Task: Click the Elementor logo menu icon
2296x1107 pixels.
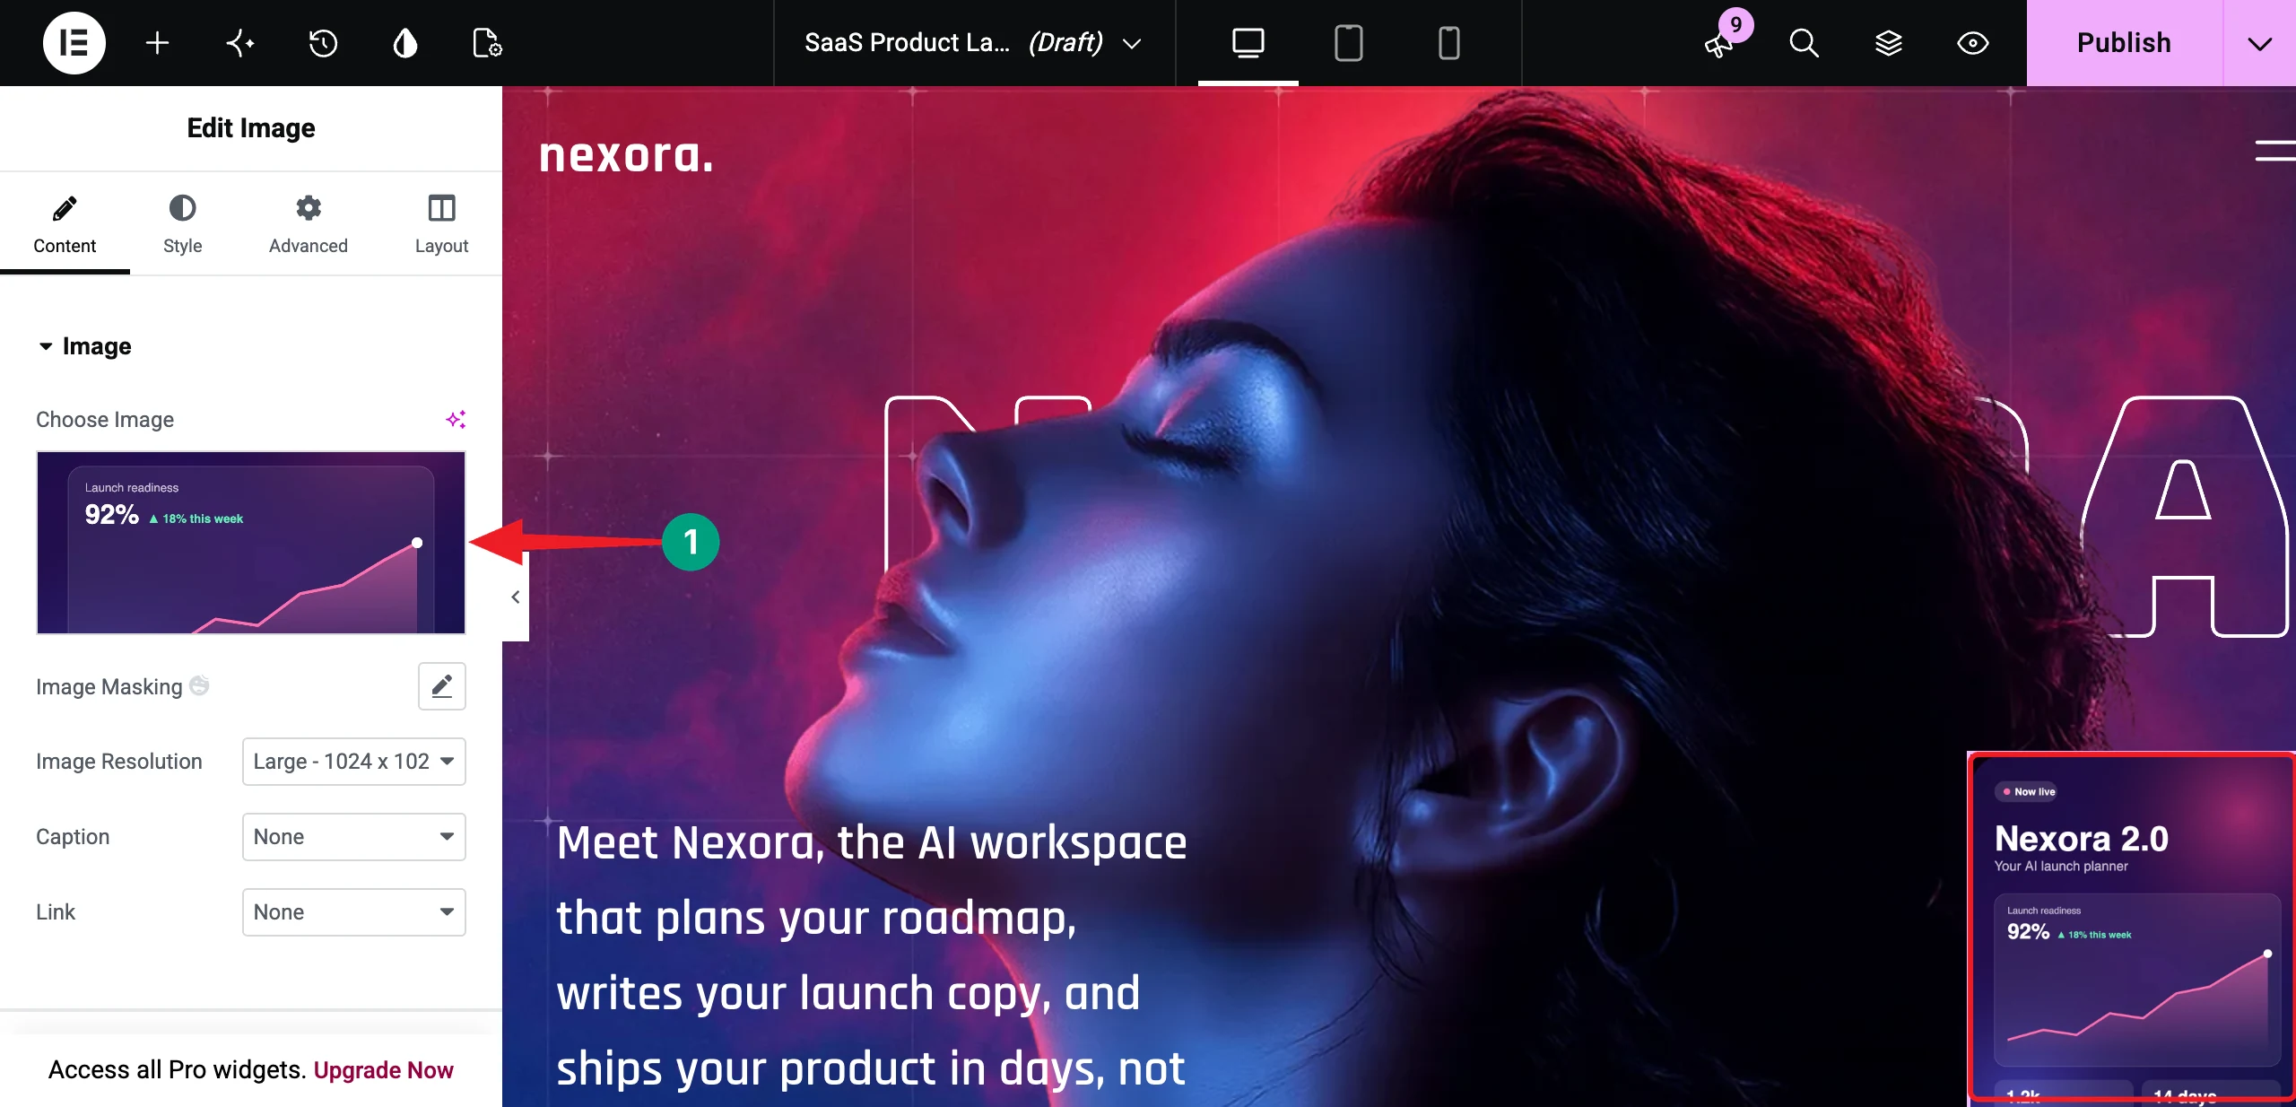Action: [x=74, y=42]
